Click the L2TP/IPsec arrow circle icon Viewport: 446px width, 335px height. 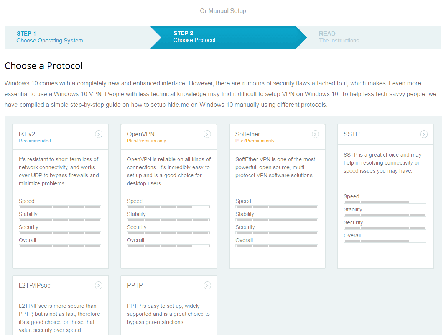(99, 286)
